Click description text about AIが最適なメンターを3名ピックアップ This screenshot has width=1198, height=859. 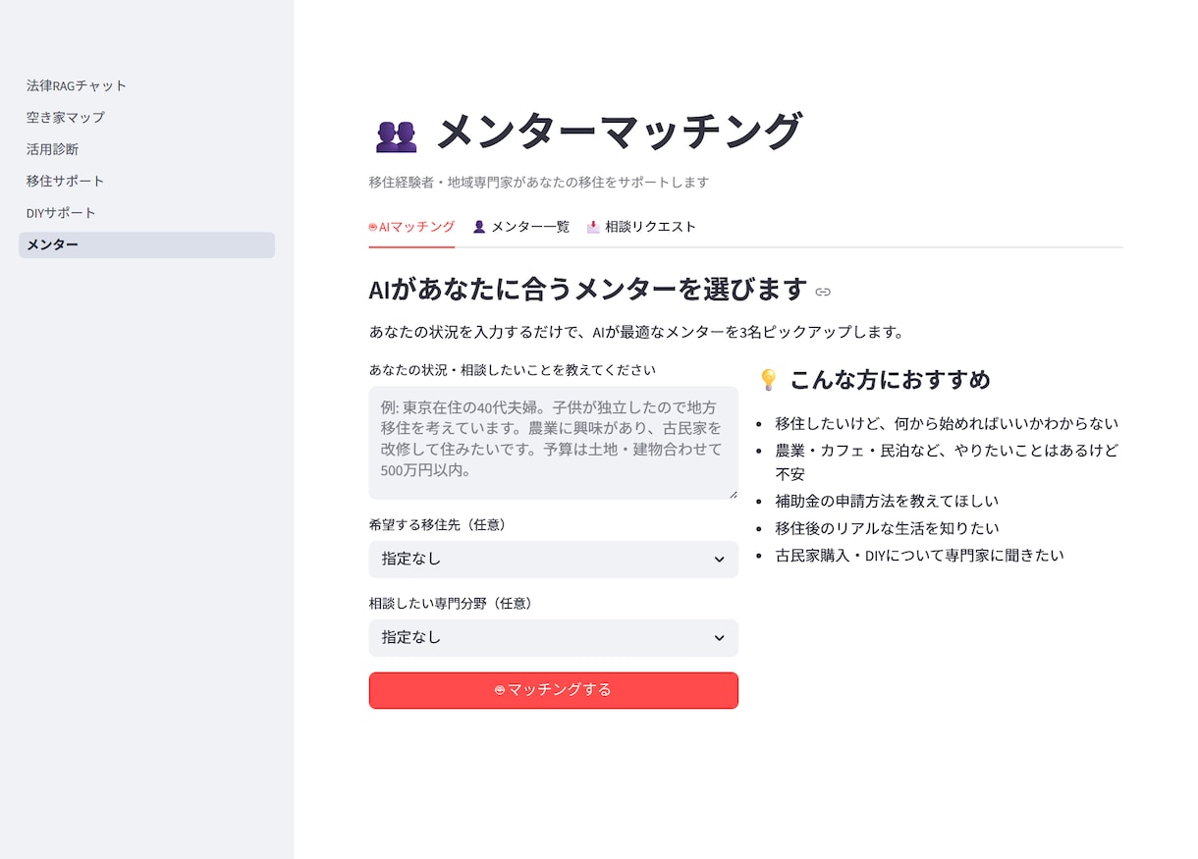[636, 332]
